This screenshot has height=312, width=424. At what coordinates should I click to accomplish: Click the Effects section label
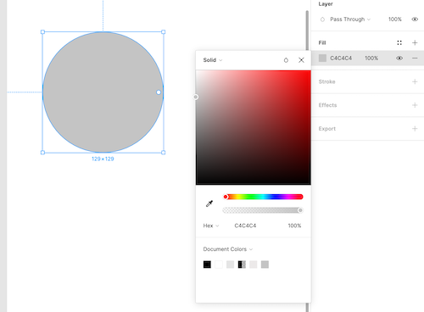pos(327,105)
